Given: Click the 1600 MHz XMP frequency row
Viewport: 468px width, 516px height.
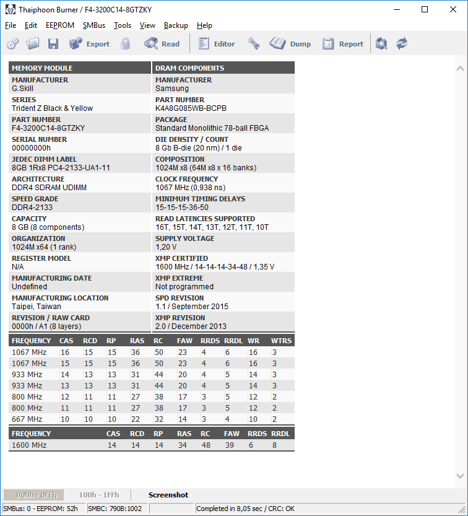Looking at the screenshot, I should [x=152, y=445].
